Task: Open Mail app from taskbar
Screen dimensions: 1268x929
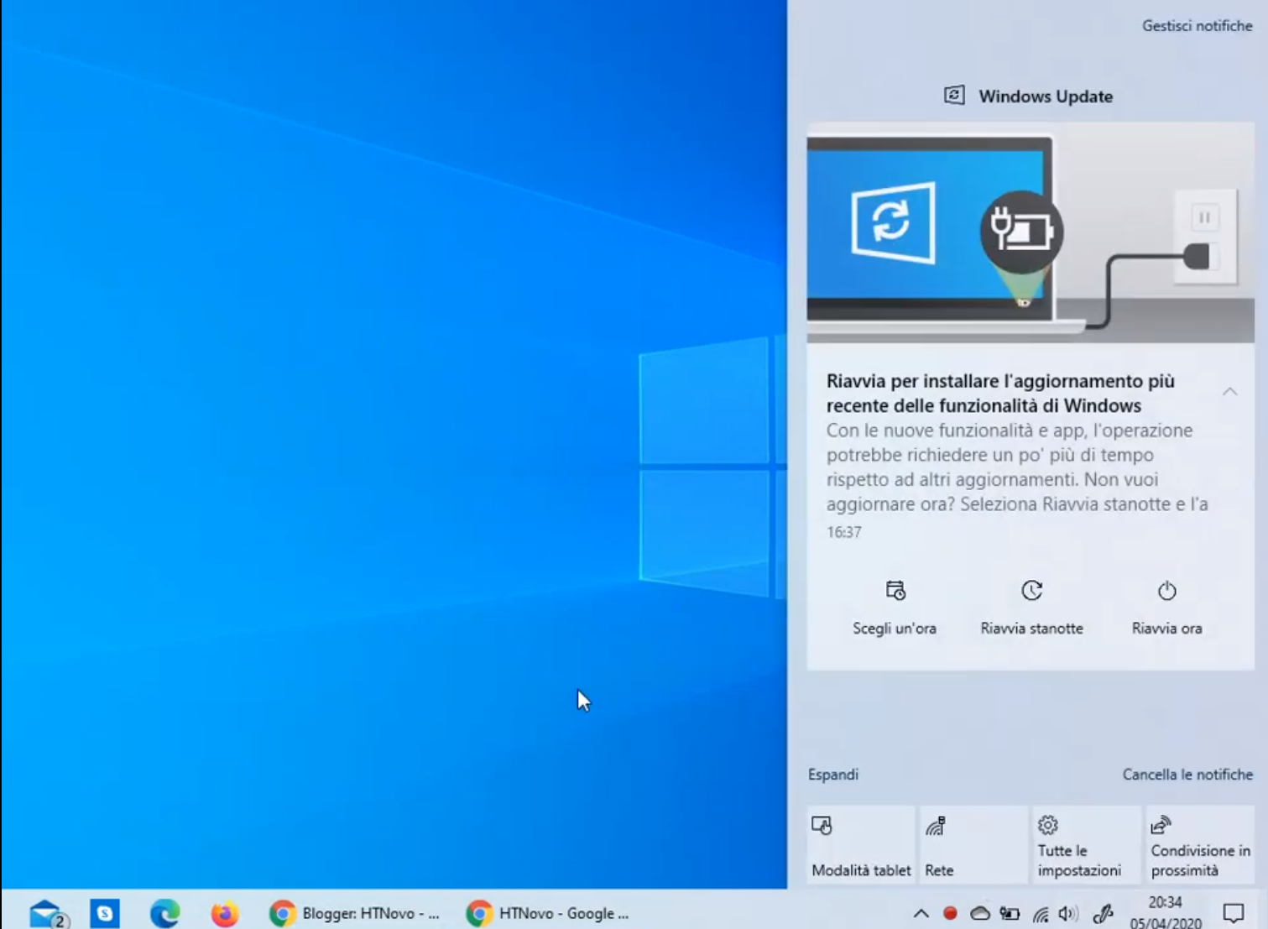Action: [x=46, y=913]
